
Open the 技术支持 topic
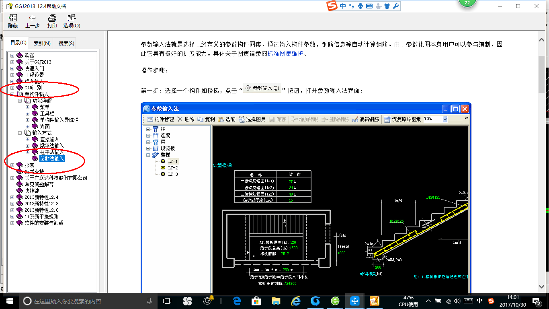(x=34, y=171)
